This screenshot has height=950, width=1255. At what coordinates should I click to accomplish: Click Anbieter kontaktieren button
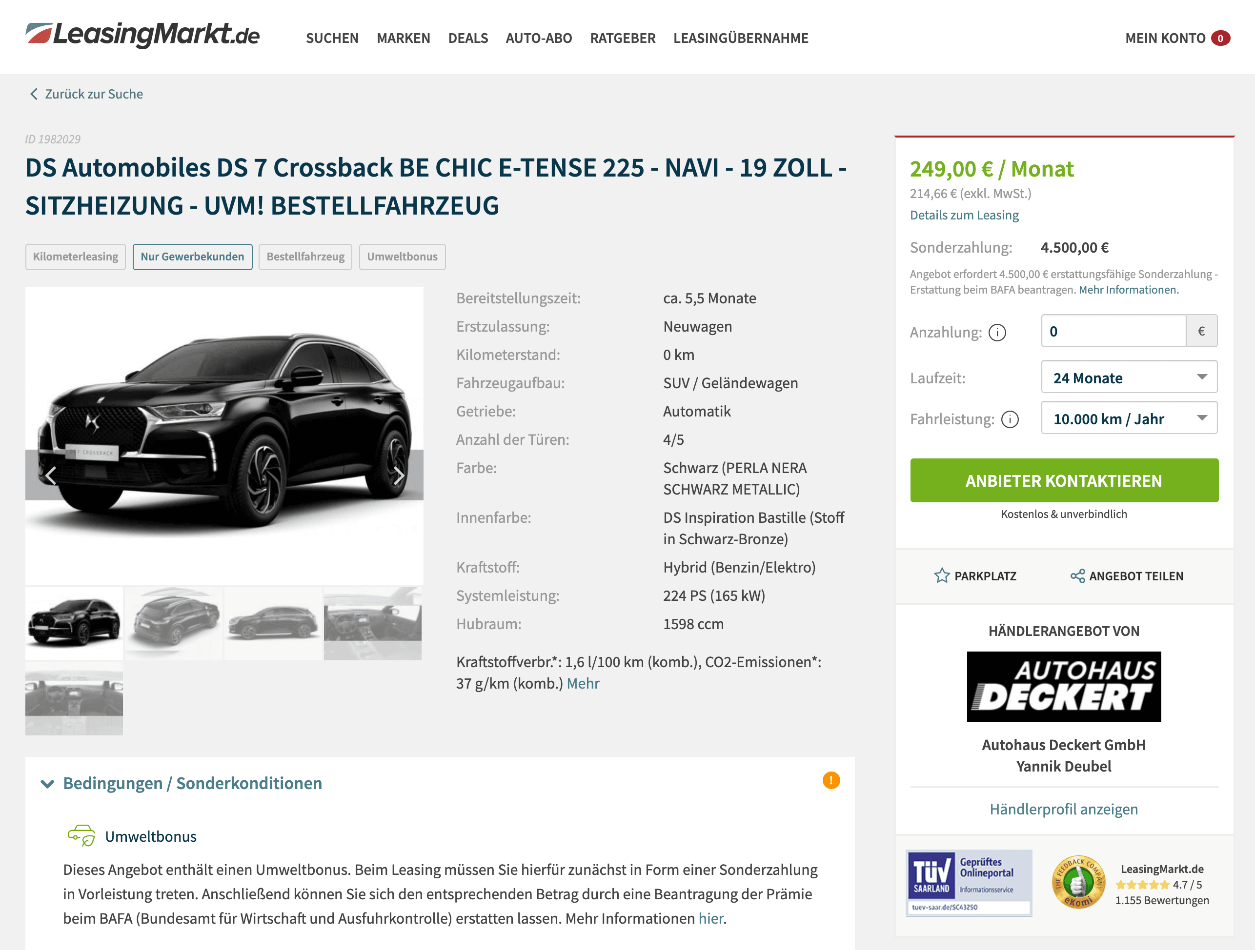point(1064,480)
